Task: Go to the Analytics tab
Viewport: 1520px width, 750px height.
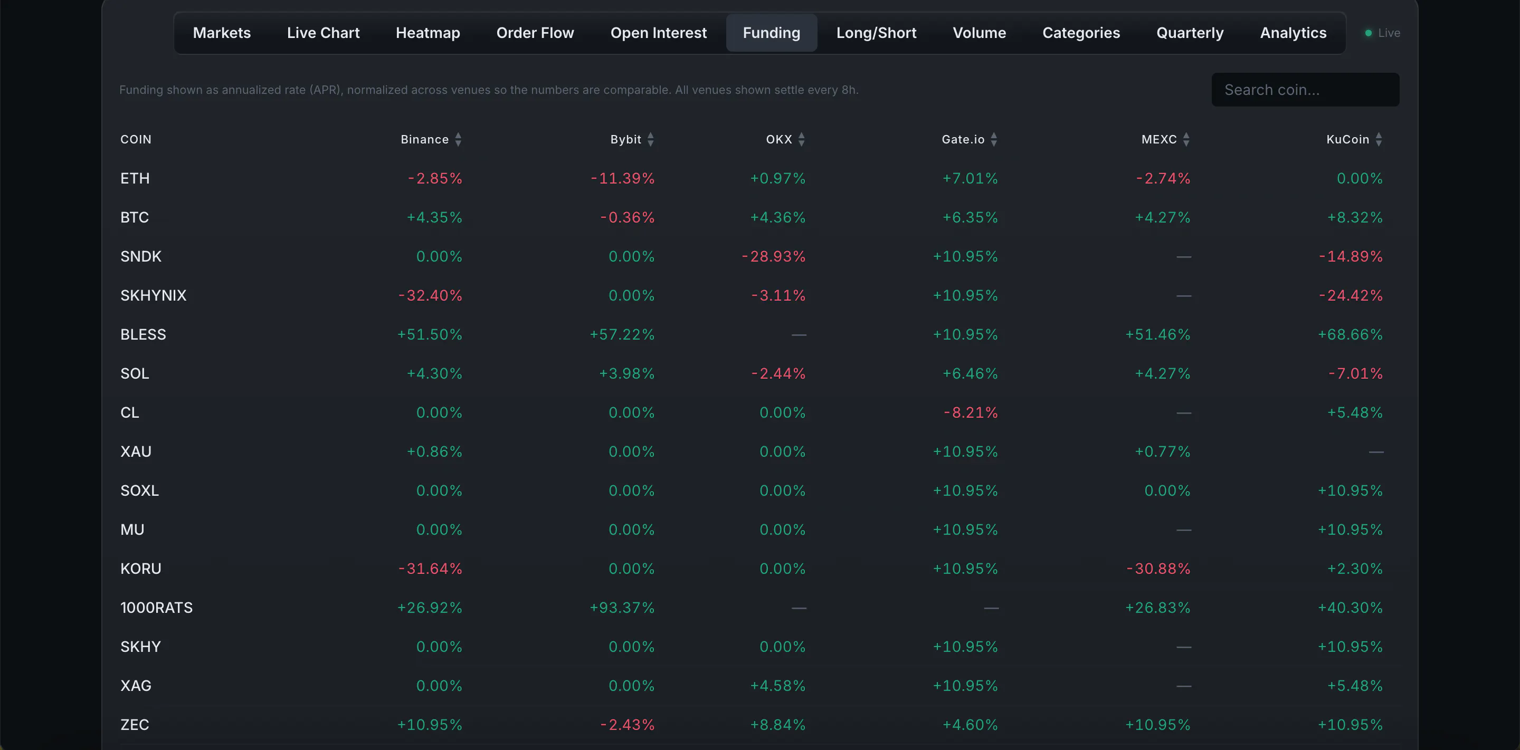Action: tap(1294, 33)
